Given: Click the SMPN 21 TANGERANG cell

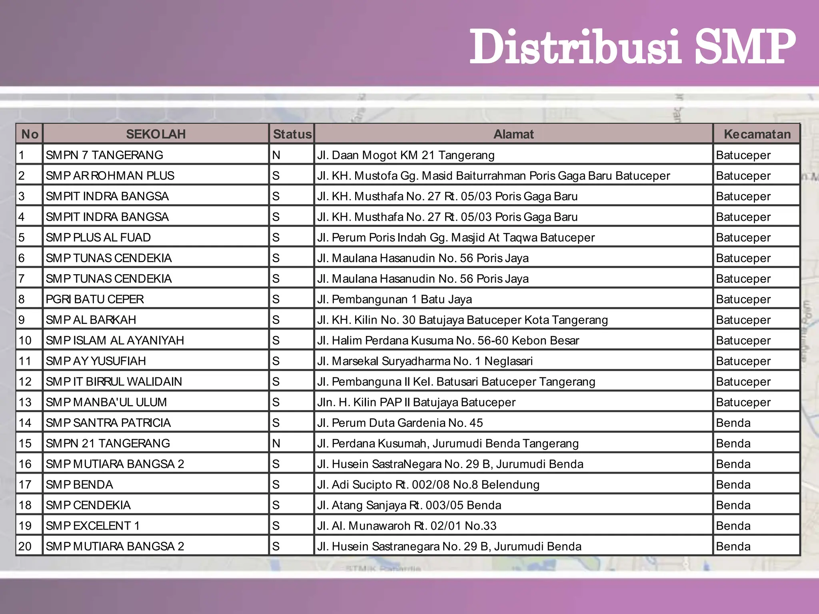Looking at the screenshot, I should [156, 443].
